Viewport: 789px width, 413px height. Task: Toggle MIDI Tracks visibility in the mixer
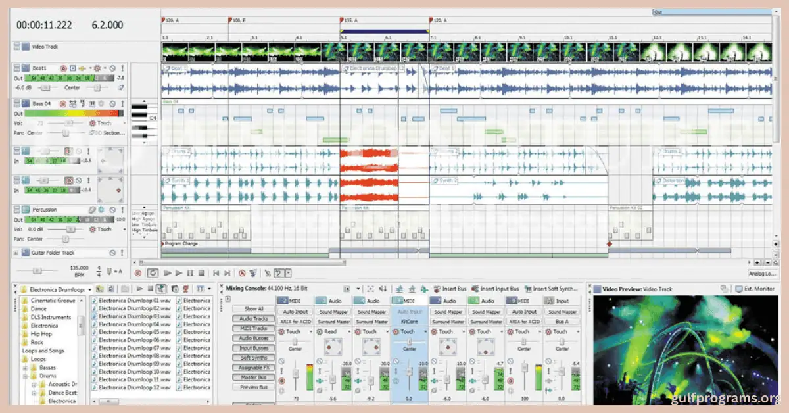(254, 328)
